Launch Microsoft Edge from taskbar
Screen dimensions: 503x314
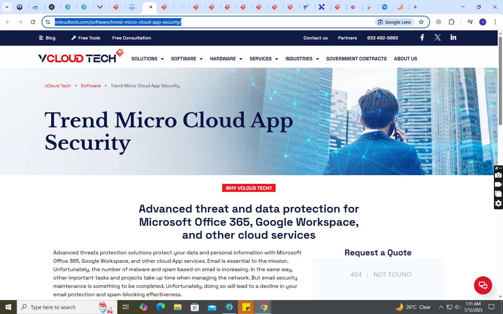[x=161, y=307]
